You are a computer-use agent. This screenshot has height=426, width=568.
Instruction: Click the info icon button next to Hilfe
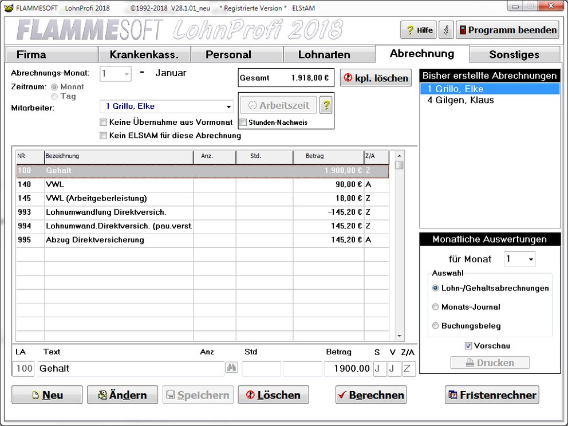446,30
